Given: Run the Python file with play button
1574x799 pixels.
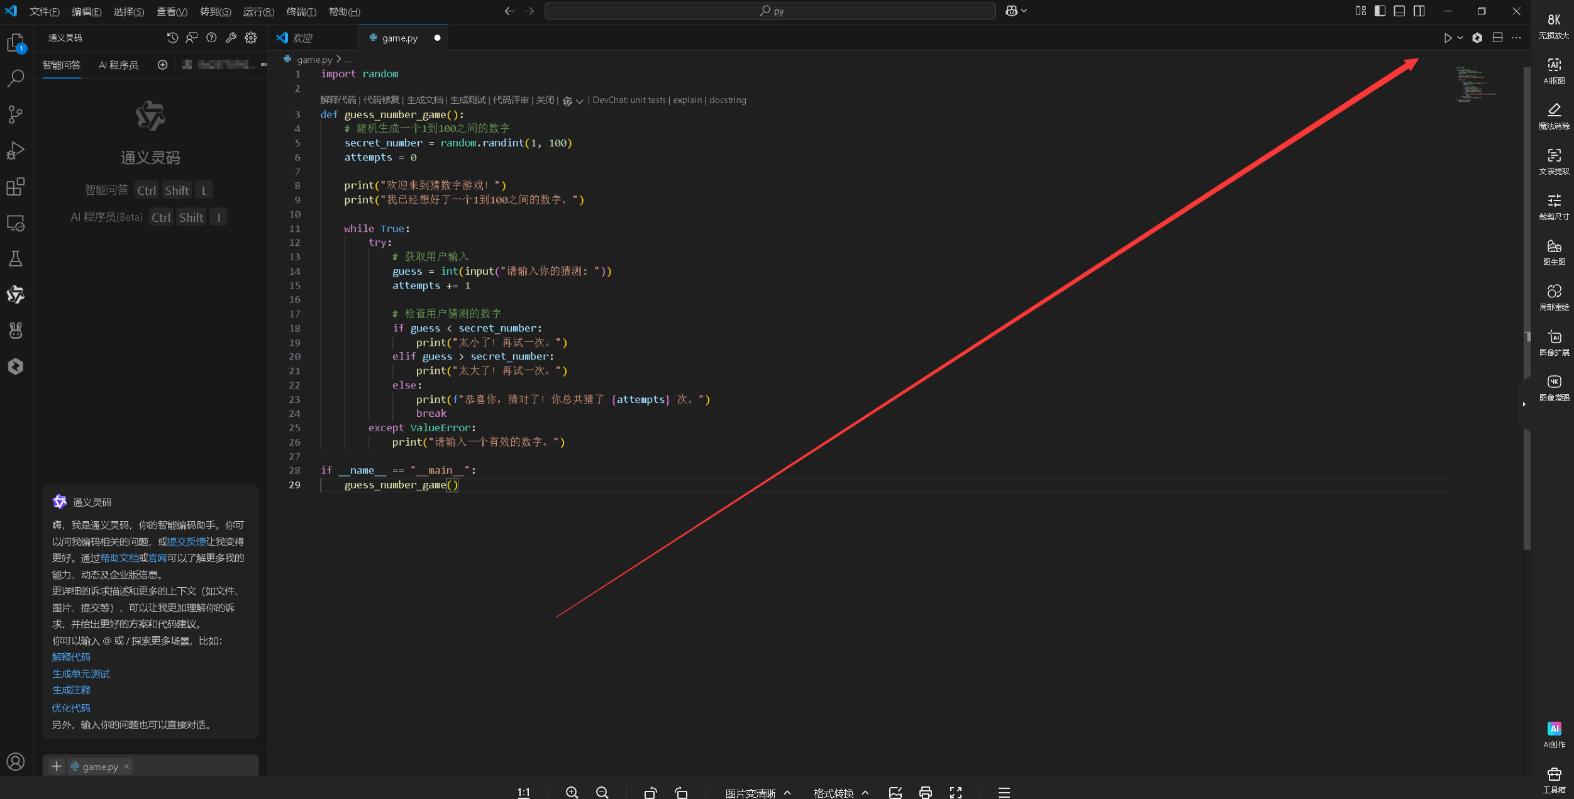Looking at the screenshot, I should (x=1448, y=38).
